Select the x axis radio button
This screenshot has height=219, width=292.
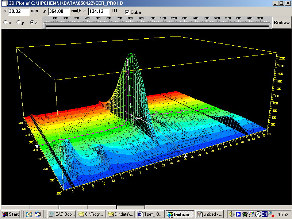tap(5, 23)
